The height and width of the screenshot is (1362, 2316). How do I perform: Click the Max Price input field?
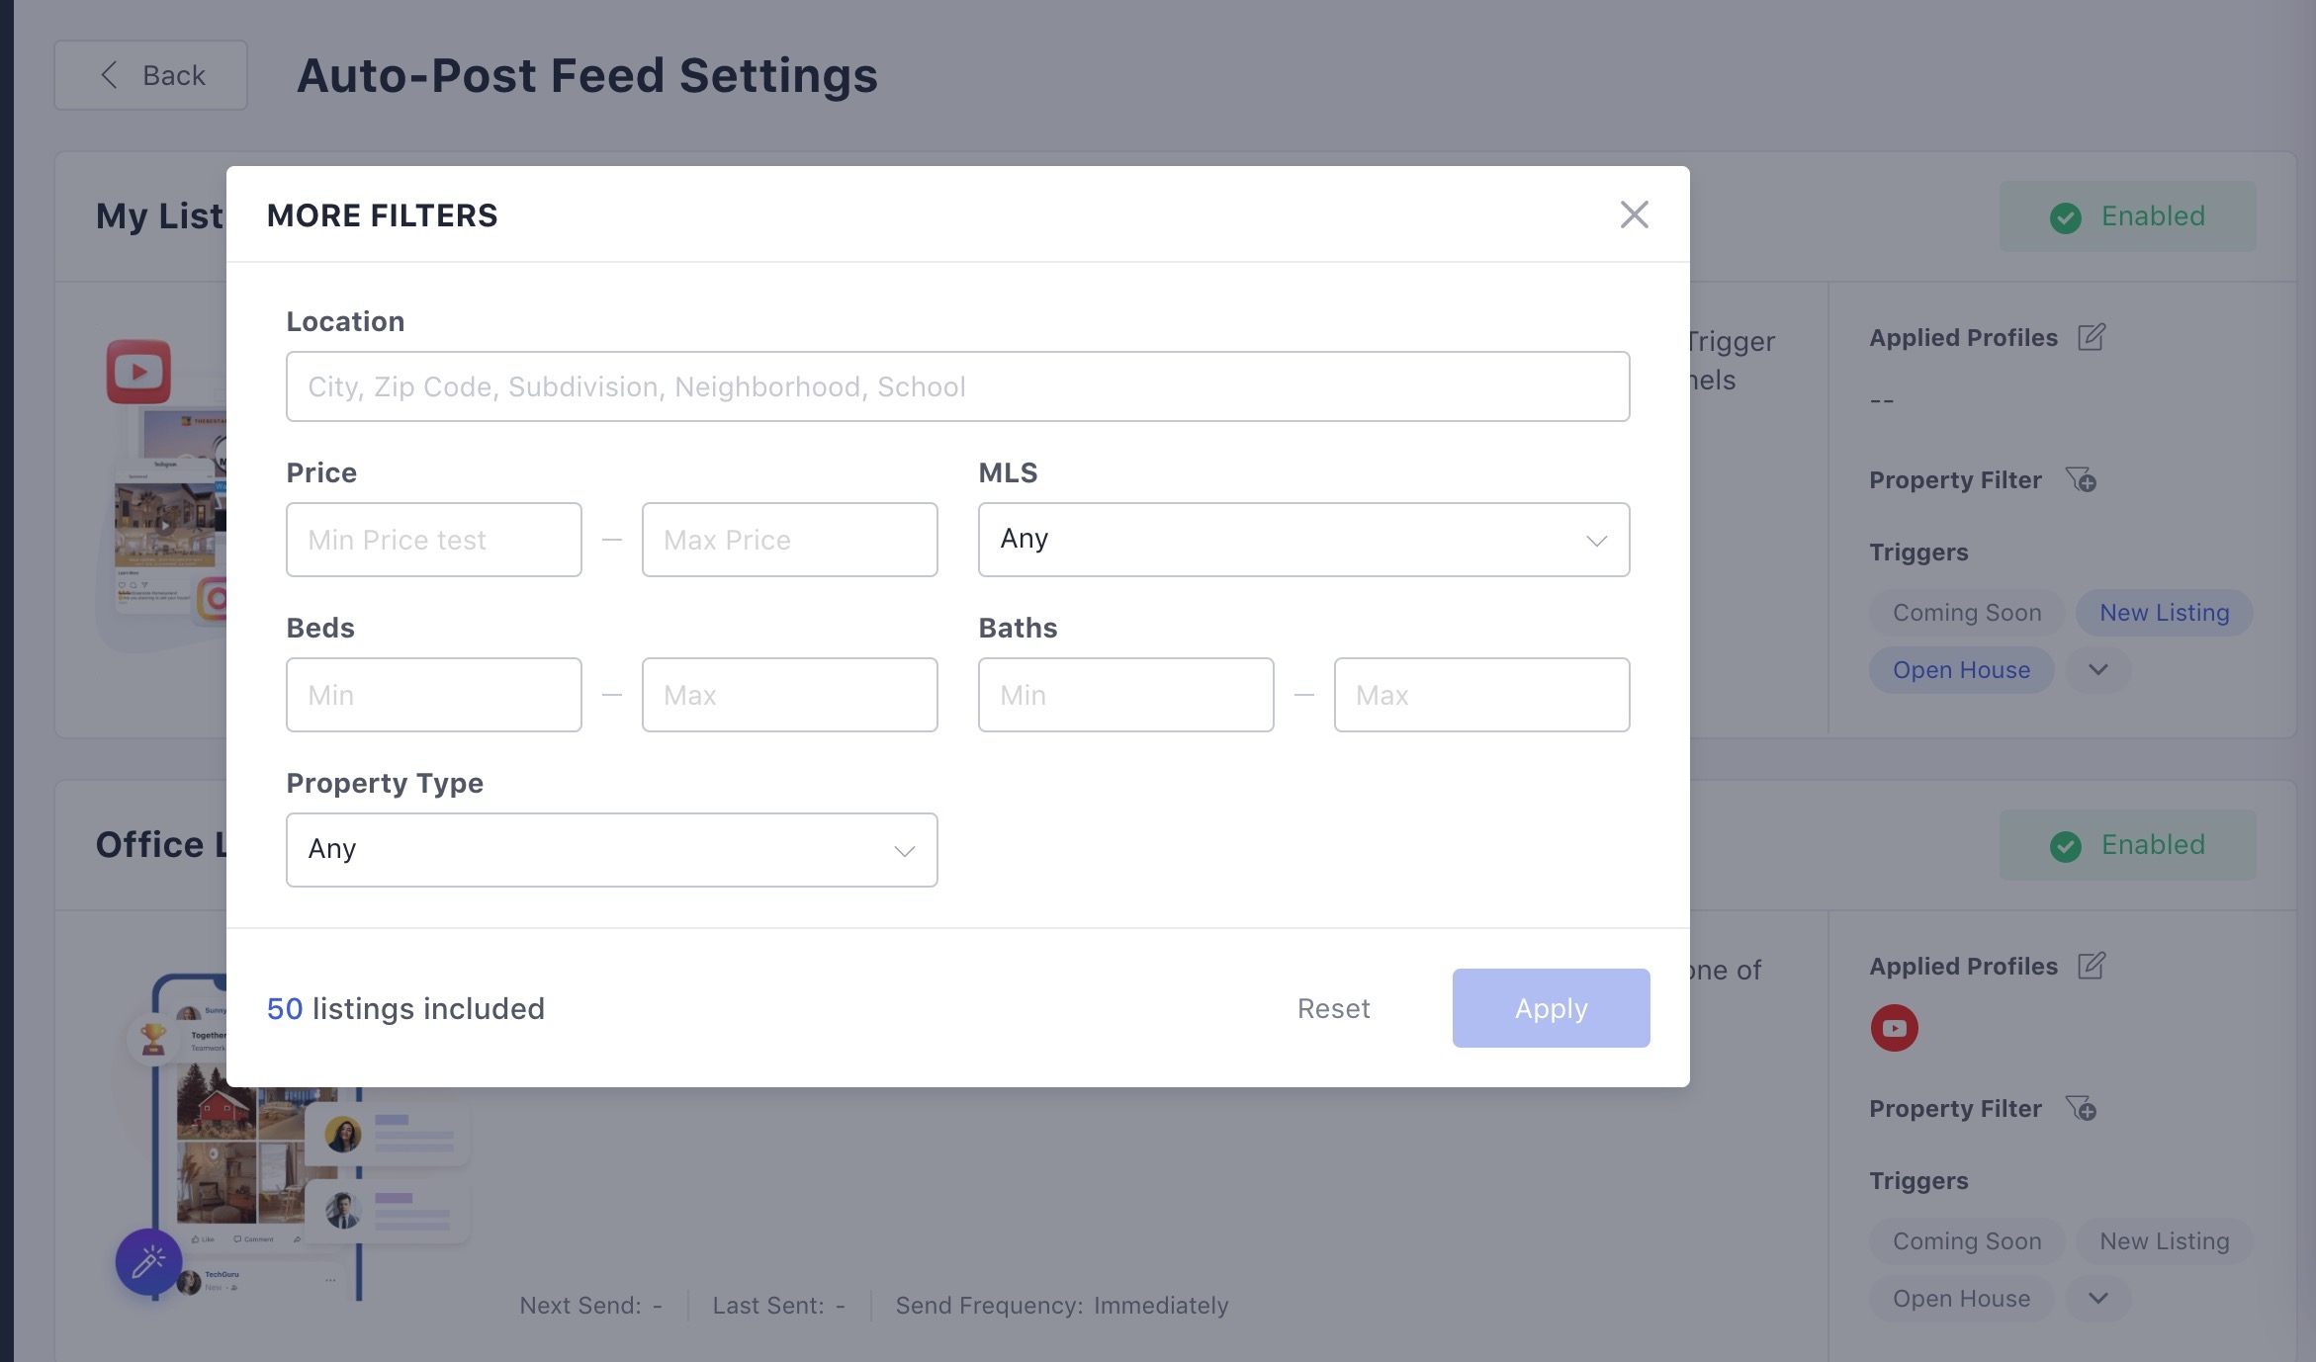(x=789, y=540)
